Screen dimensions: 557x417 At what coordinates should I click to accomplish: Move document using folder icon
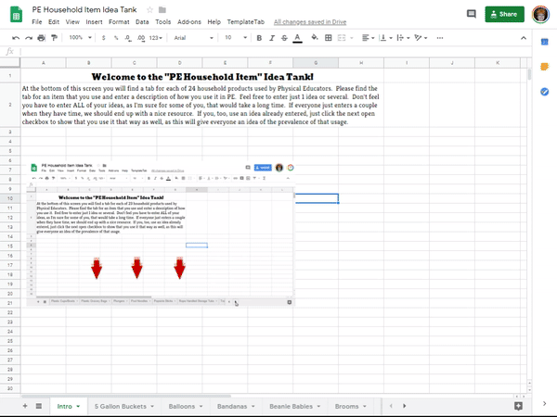pos(162,10)
